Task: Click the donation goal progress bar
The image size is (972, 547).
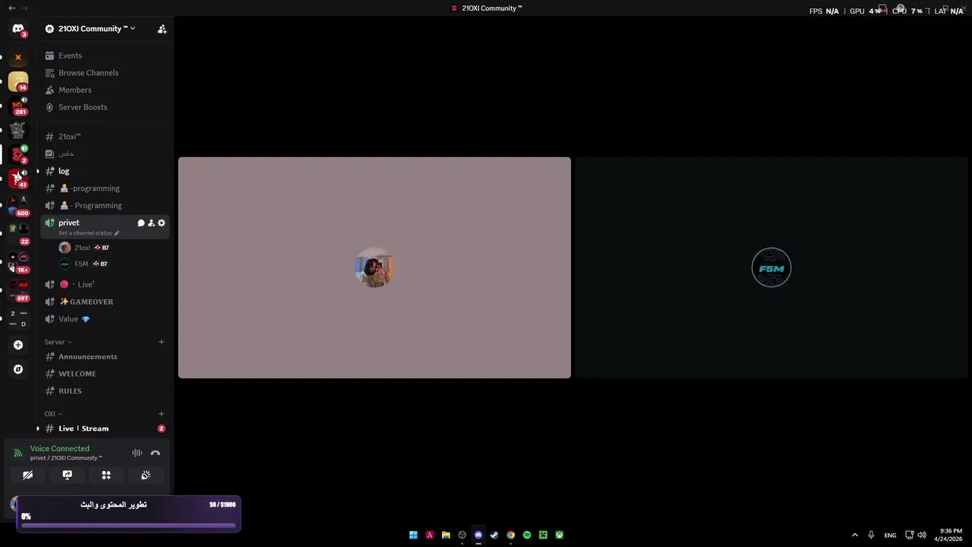Action: 128,524
